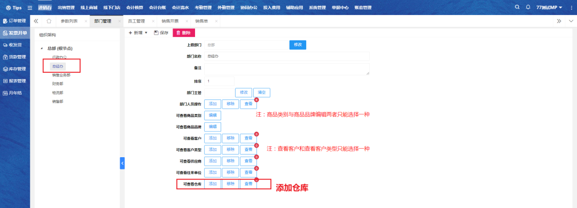This screenshot has width=577, height=208.
Task: Open the 新增 dropdown button
Action: [138, 33]
